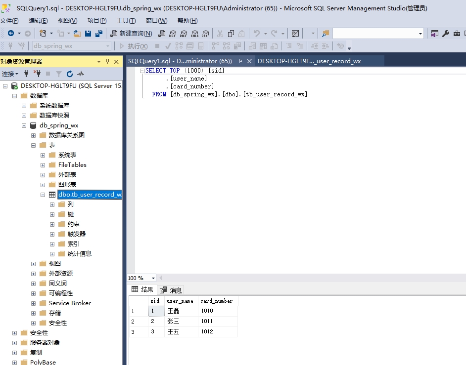466x365 pixels.
Task: Open the 项目(P) menu
Action: coord(97,20)
